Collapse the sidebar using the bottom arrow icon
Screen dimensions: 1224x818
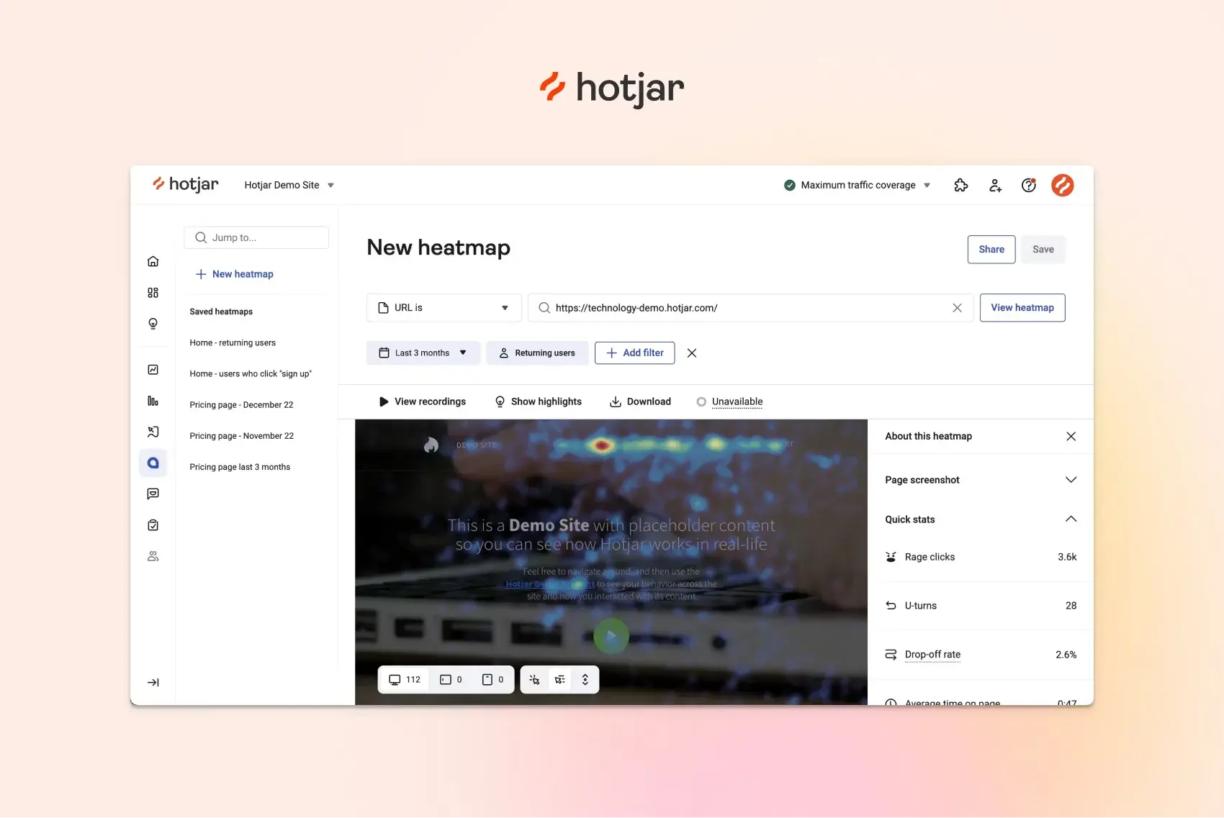pyautogui.click(x=153, y=682)
